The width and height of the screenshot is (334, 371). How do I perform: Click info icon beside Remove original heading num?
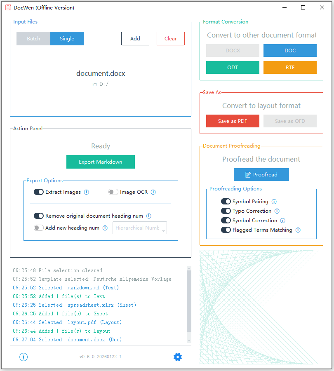click(x=149, y=216)
